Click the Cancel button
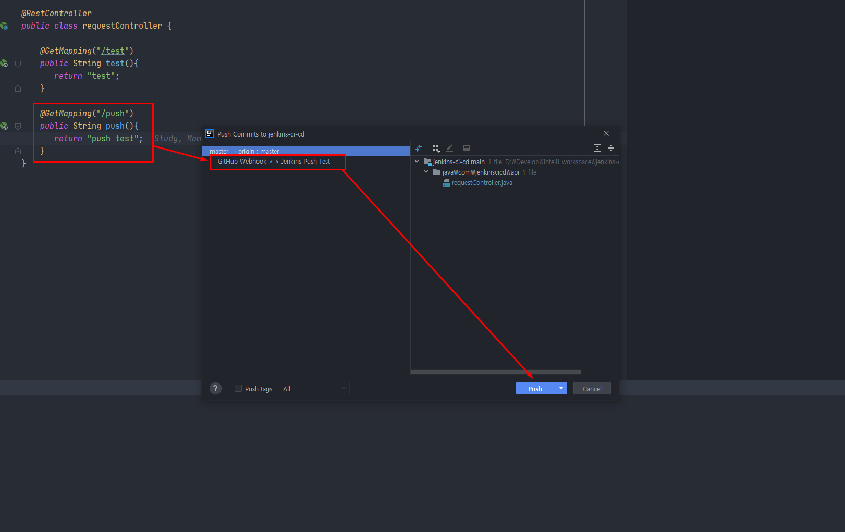The height and width of the screenshot is (532, 845). (x=592, y=389)
